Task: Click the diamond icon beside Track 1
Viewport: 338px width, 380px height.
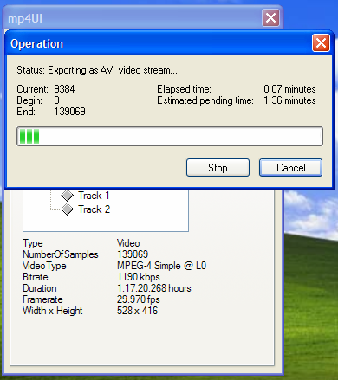Action: click(x=68, y=196)
